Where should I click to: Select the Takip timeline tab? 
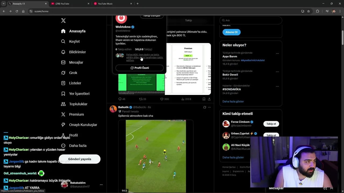(x=188, y=20)
